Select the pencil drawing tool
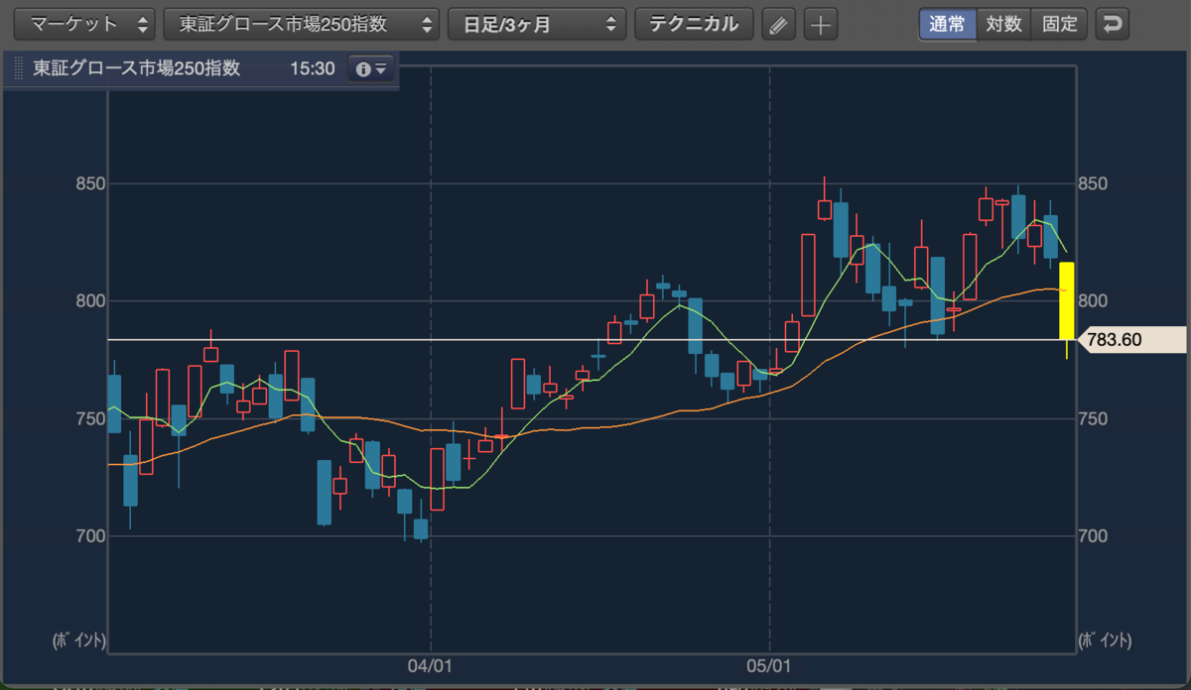The height and width of the screenshot is (690, 1191). pos(779,24)
